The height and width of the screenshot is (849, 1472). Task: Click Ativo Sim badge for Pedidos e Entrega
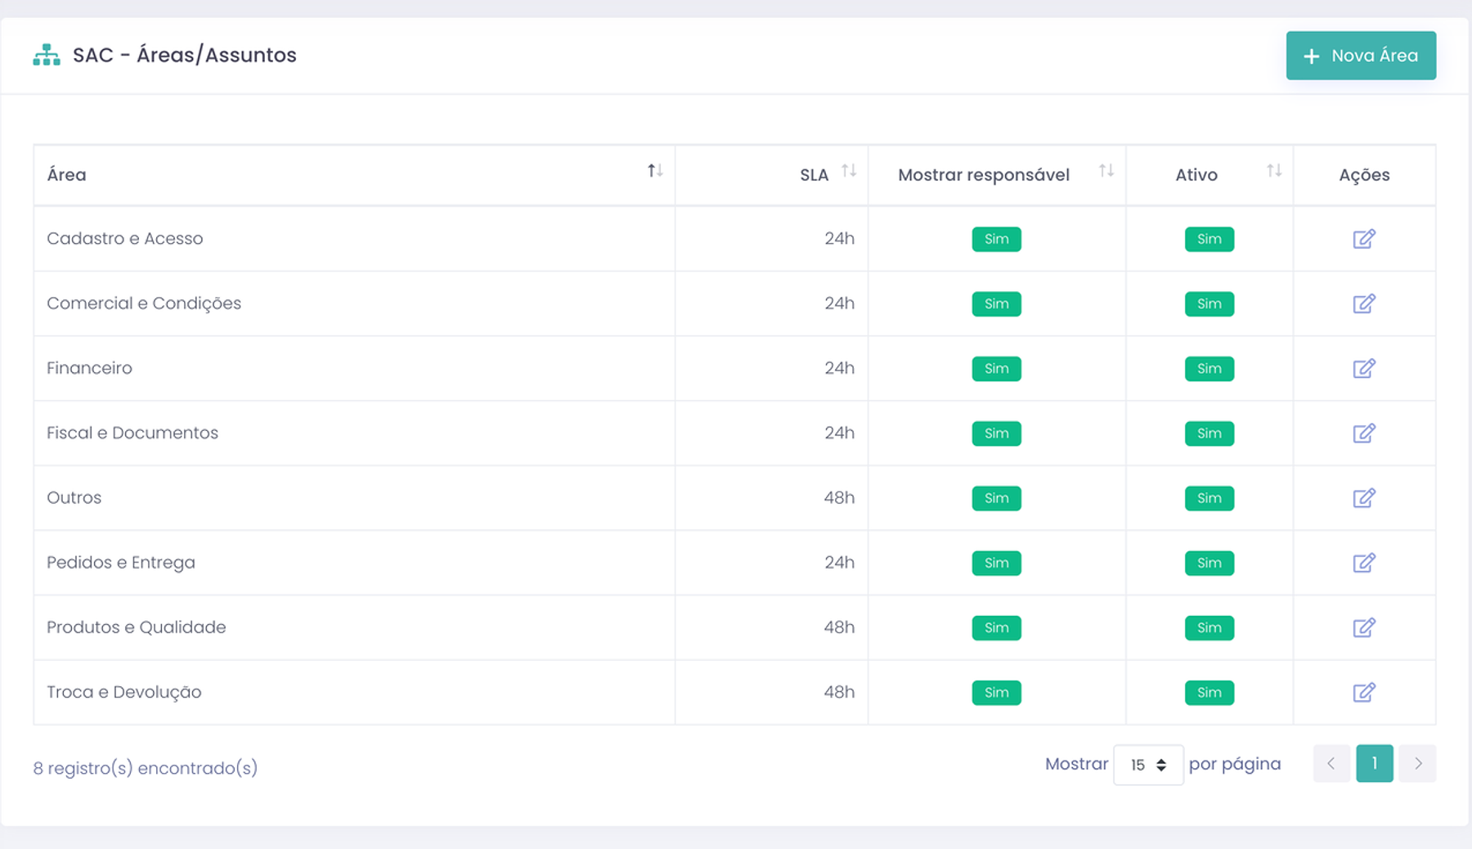pyautogui.click(x=1209, y=563)
